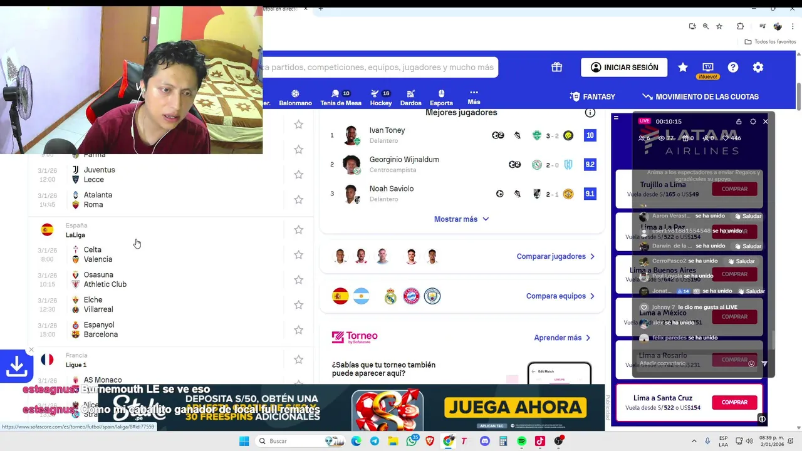Open Georginio Wijnaldum player row
The width and height of the screenshot is (802, 451).
coord(462,165)
